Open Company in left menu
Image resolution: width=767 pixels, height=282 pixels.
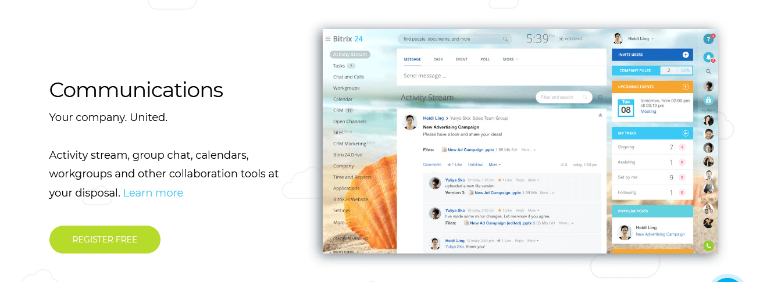(343, 166)
